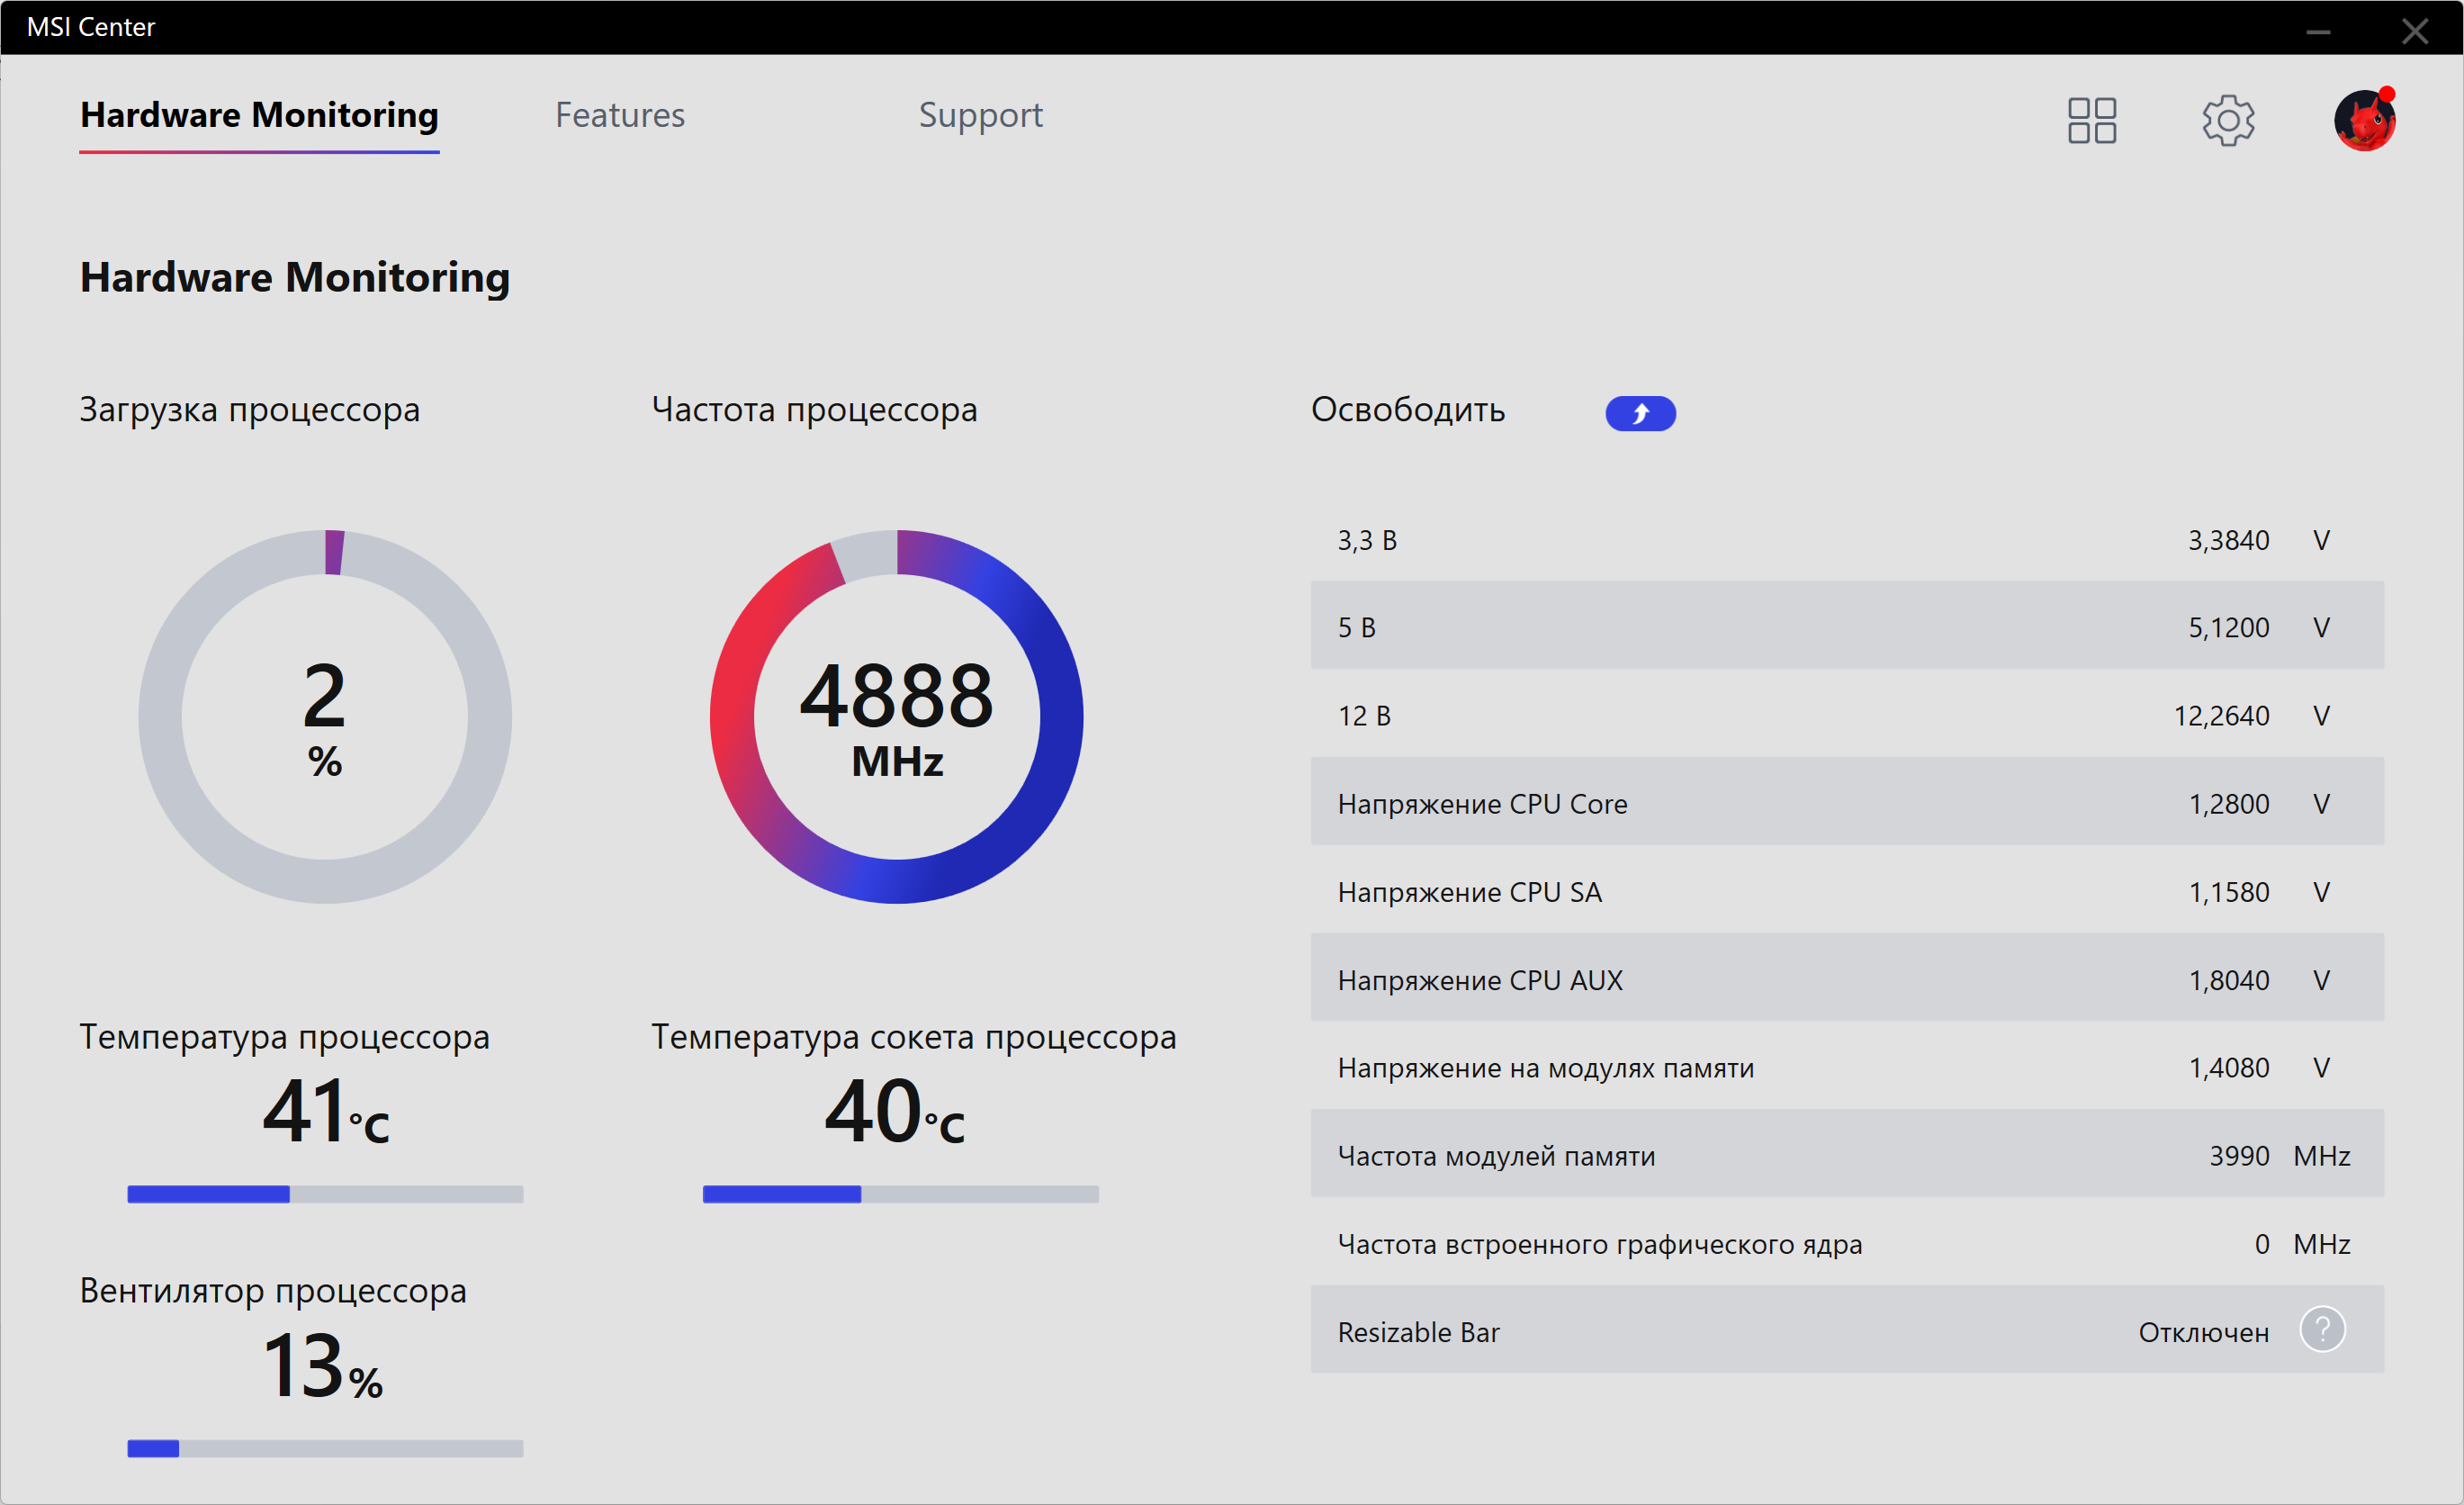
Task: Click the MSI dragon profile avatar
Action: click(2363, 121)
